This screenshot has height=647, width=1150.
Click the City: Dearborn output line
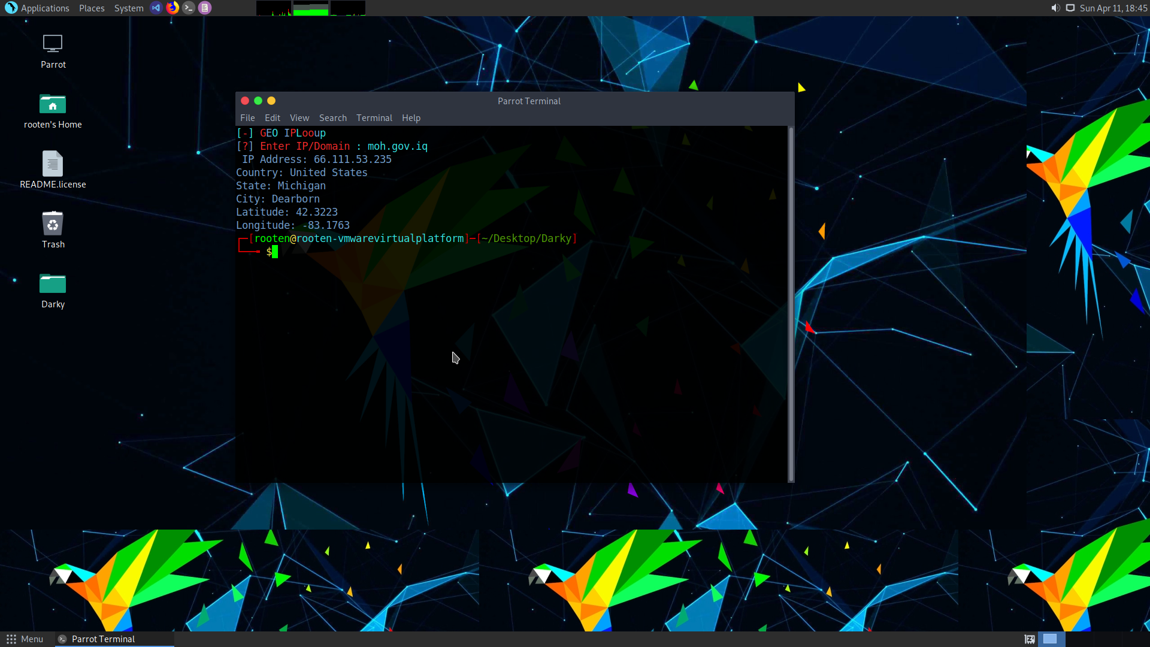(278, 199)
